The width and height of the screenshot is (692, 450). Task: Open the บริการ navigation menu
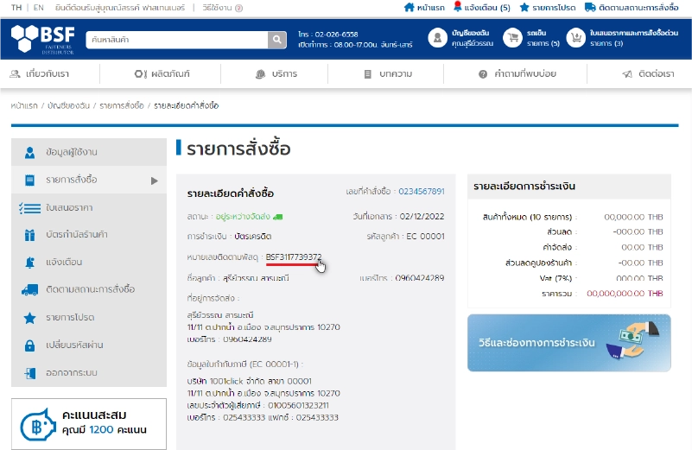[x=276, y=74]
